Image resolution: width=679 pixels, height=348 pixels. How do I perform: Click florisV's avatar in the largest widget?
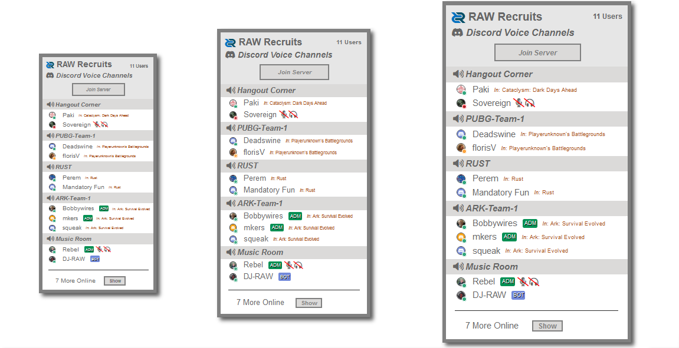coord(461,148)
